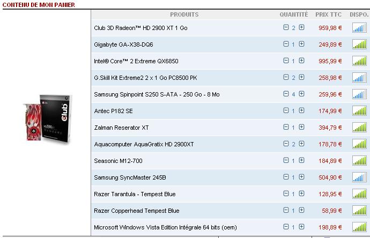Screen dimensions: 370x238
Task: Open Seasonic M12-700 product page
Action: (118, 161)
